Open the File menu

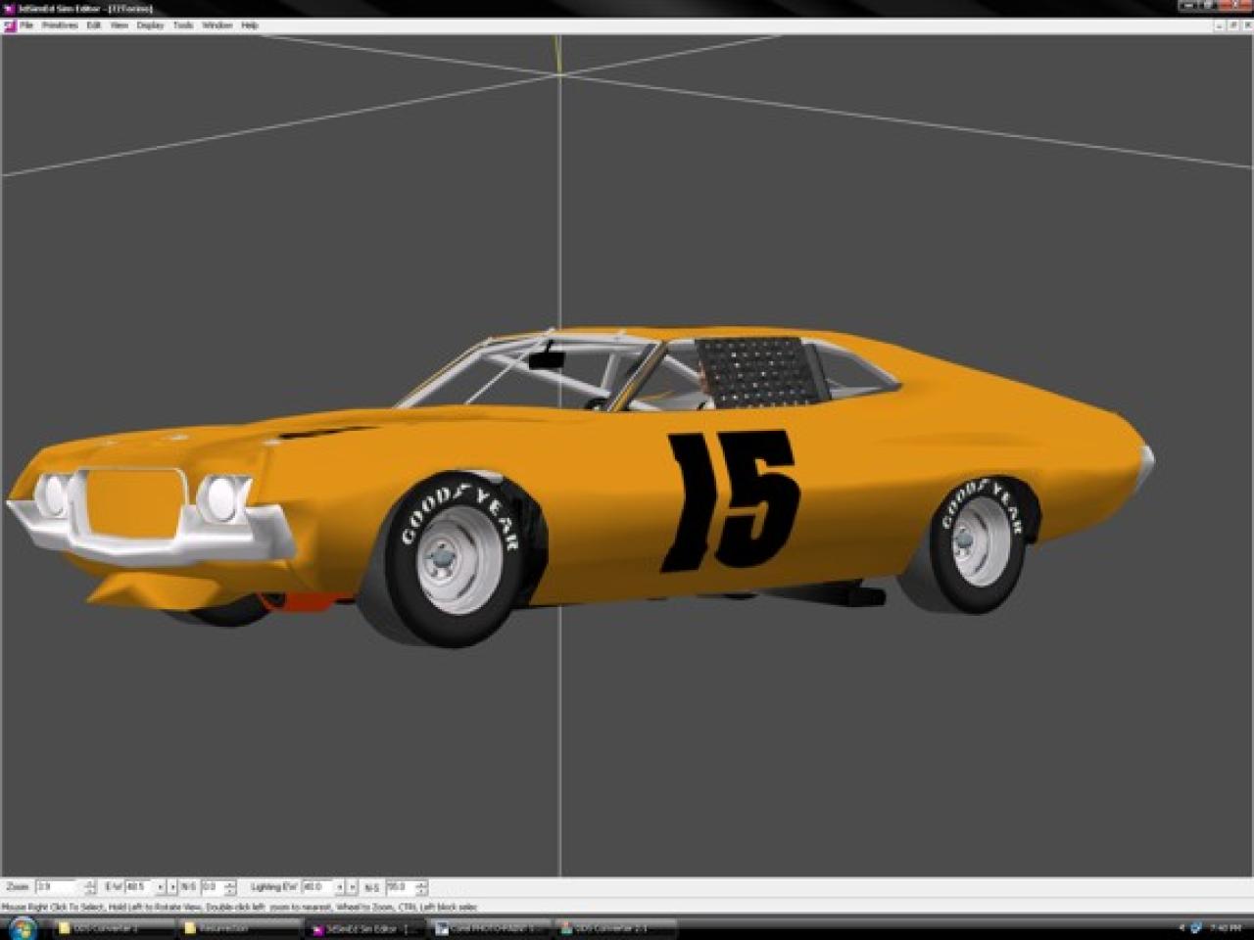tap(26, 25)
